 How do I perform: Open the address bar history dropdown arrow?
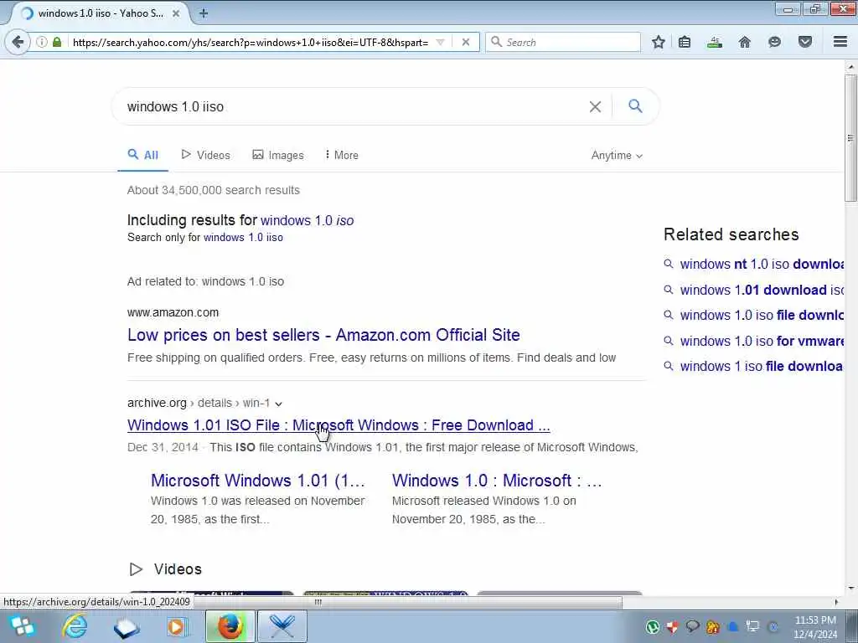[x=440, y=42]
